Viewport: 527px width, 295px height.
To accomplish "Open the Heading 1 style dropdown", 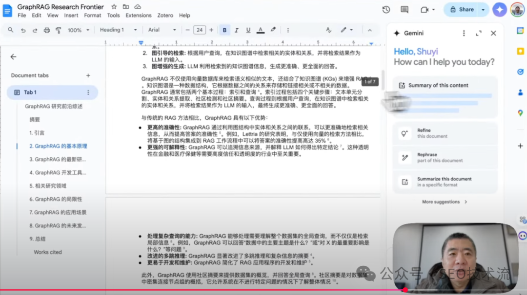I will (x=116, y=30).
